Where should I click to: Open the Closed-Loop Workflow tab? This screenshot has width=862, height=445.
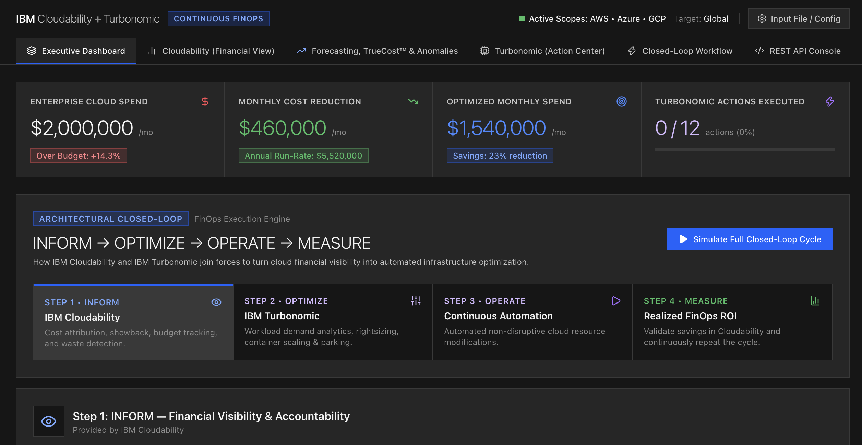680,51
